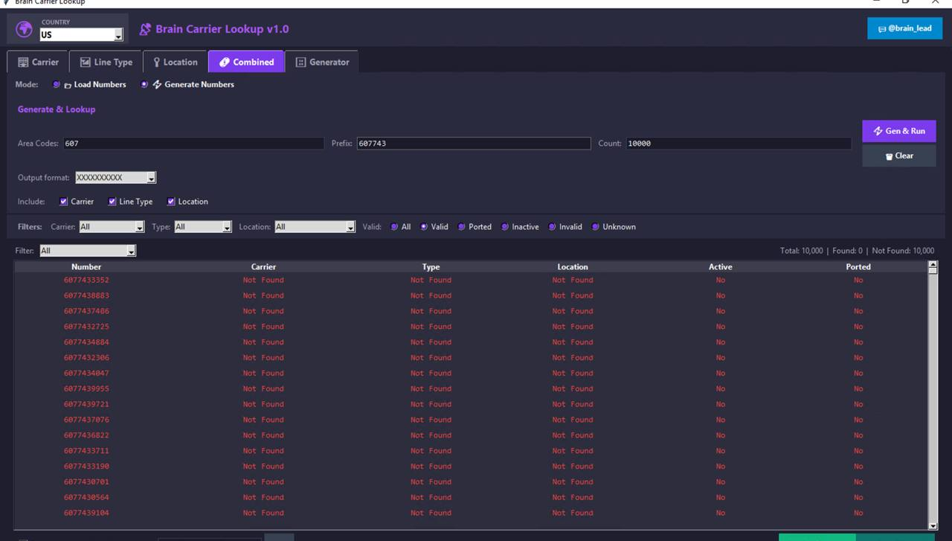
Task: Select the row with number 6077439955
Action: click(471, 389)
